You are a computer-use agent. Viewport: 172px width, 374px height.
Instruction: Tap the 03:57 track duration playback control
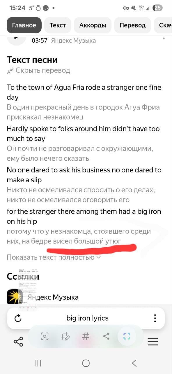pyautogui.click(x=39, y=41)
